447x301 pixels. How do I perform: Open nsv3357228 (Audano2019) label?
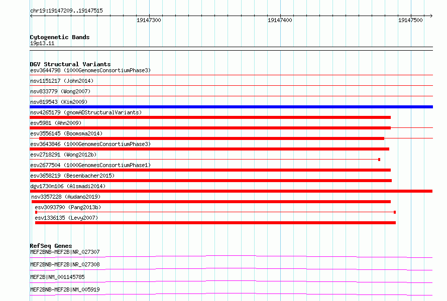click(x=66, y=197)
